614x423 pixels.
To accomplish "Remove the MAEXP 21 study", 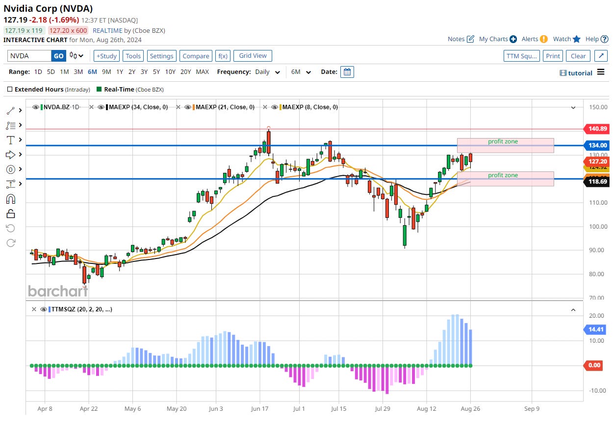I will (x=178, y=107).
